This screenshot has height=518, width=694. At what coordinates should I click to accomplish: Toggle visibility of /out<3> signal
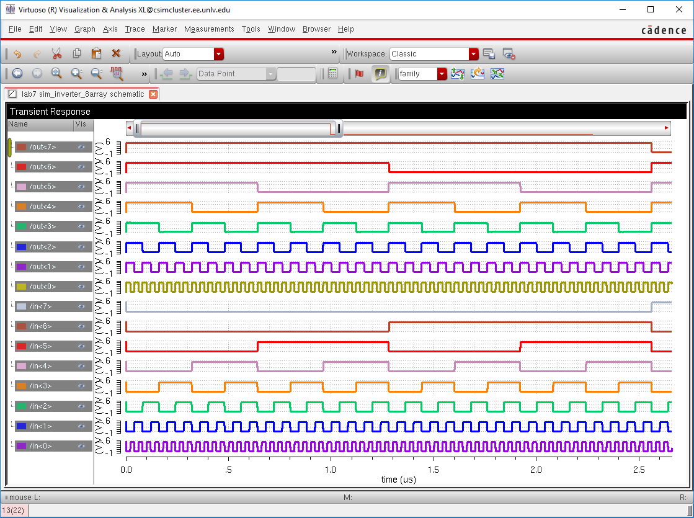tap(81, 226)
